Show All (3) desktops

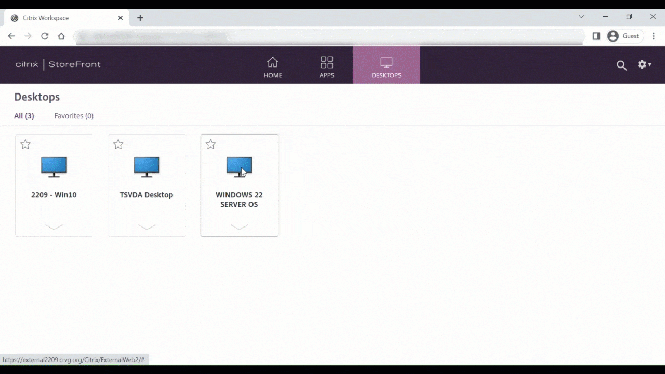[x=24, y=116]
